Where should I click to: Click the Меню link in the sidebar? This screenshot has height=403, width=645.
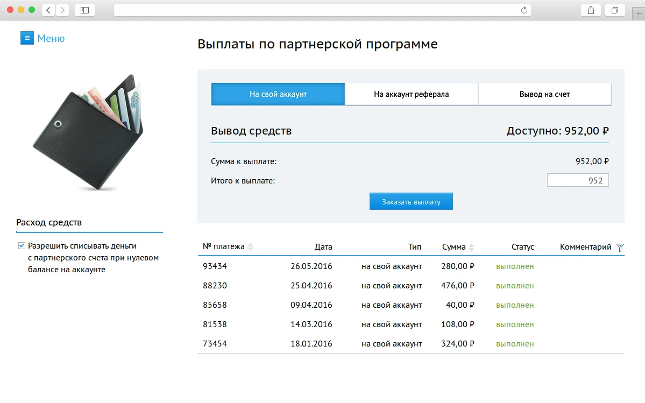(51, 38)
